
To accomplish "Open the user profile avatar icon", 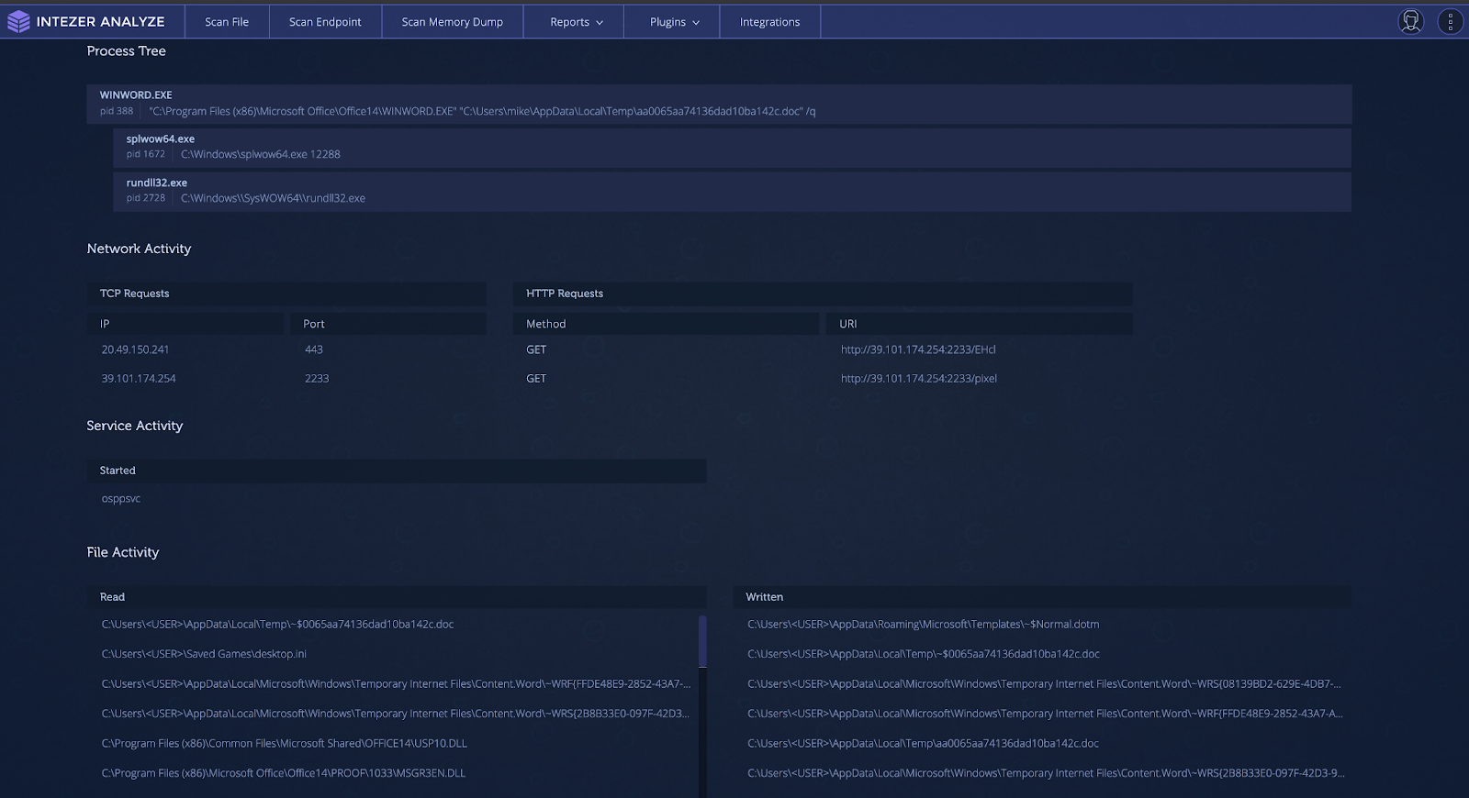I will point(1410,22).
